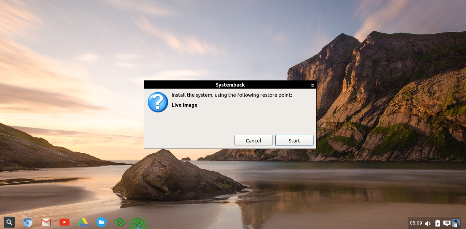Click the Systemback title bar
The image size is (466, 229).
230,85
